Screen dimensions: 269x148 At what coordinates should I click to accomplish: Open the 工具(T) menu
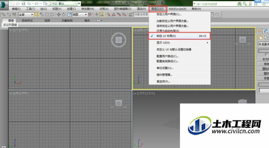tap(31, 9)
